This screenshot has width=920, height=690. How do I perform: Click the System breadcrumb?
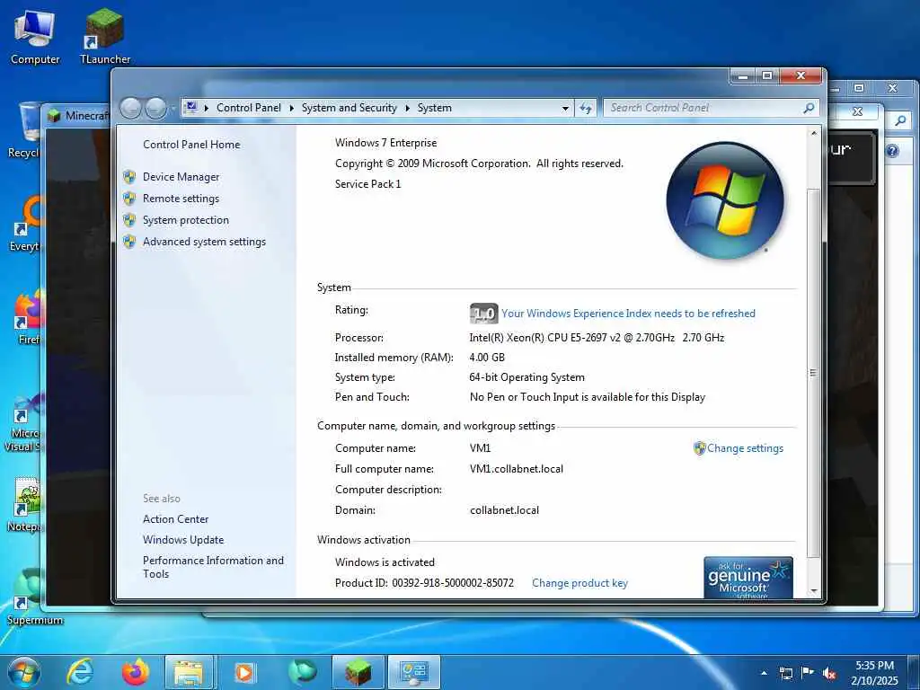click(434, 108)
